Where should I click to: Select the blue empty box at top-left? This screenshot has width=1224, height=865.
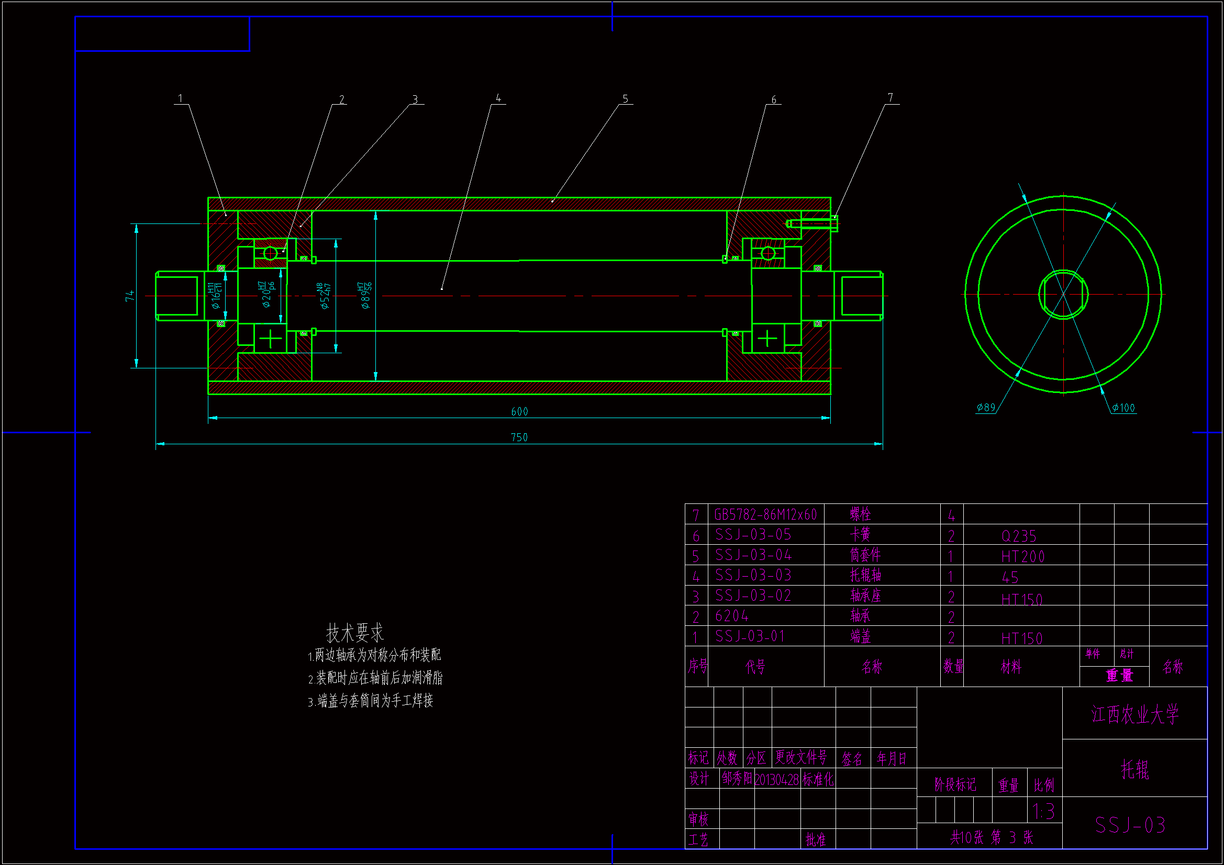[x=162, y=34]
